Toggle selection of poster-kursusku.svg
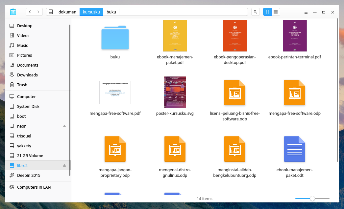This screenshot has height=209, width=344. coord(175,92)
